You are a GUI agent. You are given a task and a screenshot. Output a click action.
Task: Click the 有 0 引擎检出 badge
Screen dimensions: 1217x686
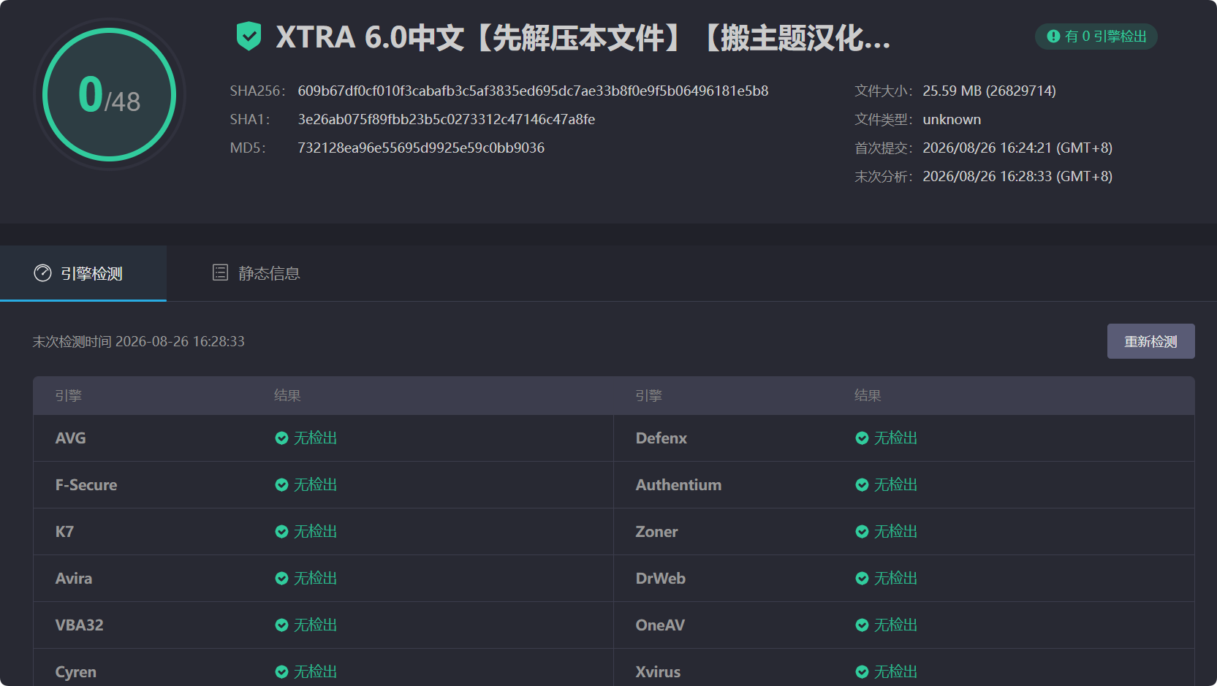(1096, 37)
